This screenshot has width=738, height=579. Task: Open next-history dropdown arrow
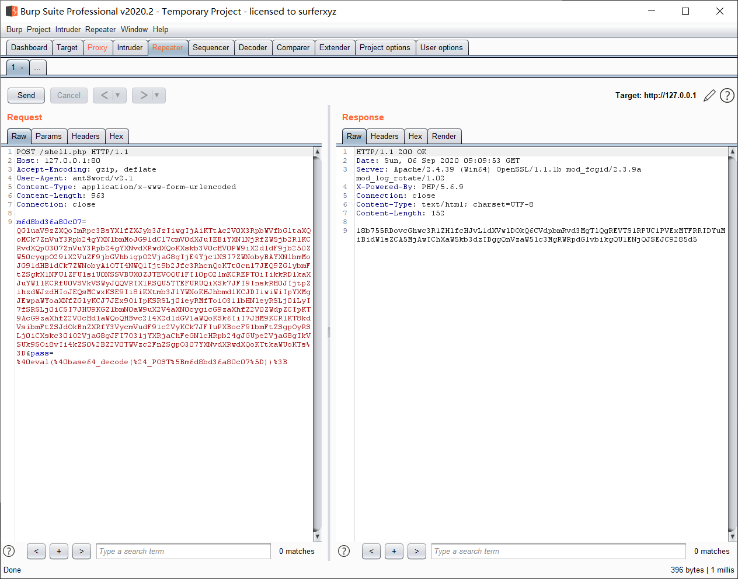(157, 95)
